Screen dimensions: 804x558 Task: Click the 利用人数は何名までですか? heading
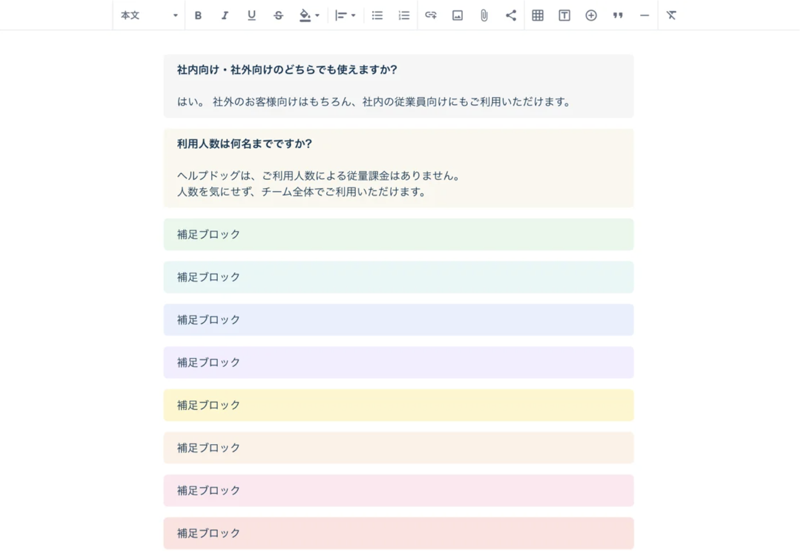pyautogui.click(x=244, y=144)
